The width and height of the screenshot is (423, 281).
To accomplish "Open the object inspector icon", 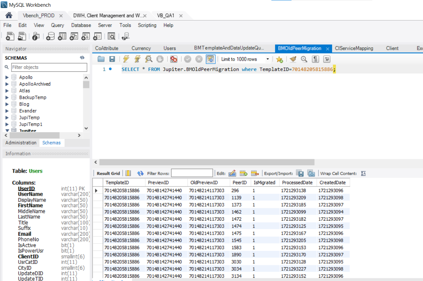I will pos(36,36).
